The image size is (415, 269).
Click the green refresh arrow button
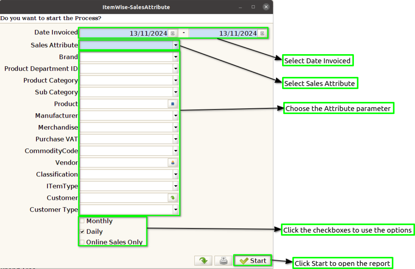(x=203, y=261)
